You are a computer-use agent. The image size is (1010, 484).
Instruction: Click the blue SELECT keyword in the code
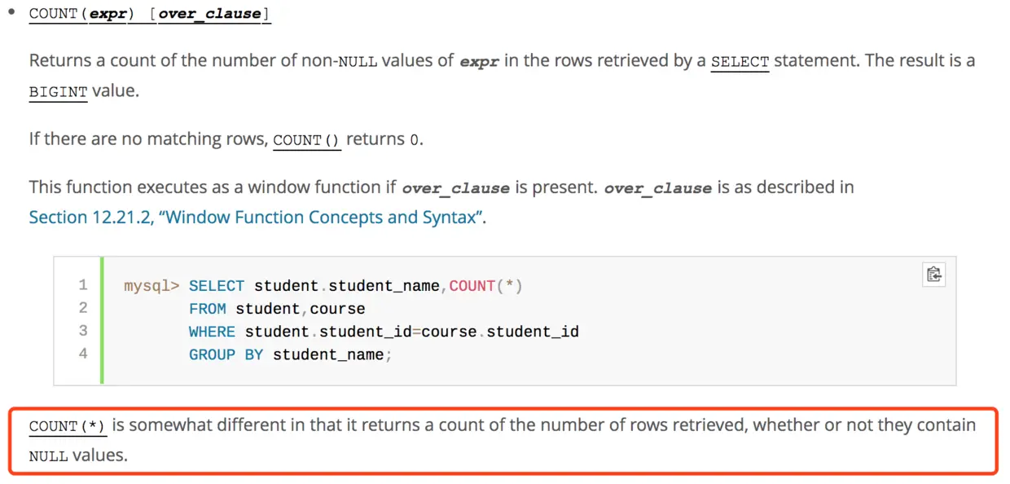[x=217, y=286]
